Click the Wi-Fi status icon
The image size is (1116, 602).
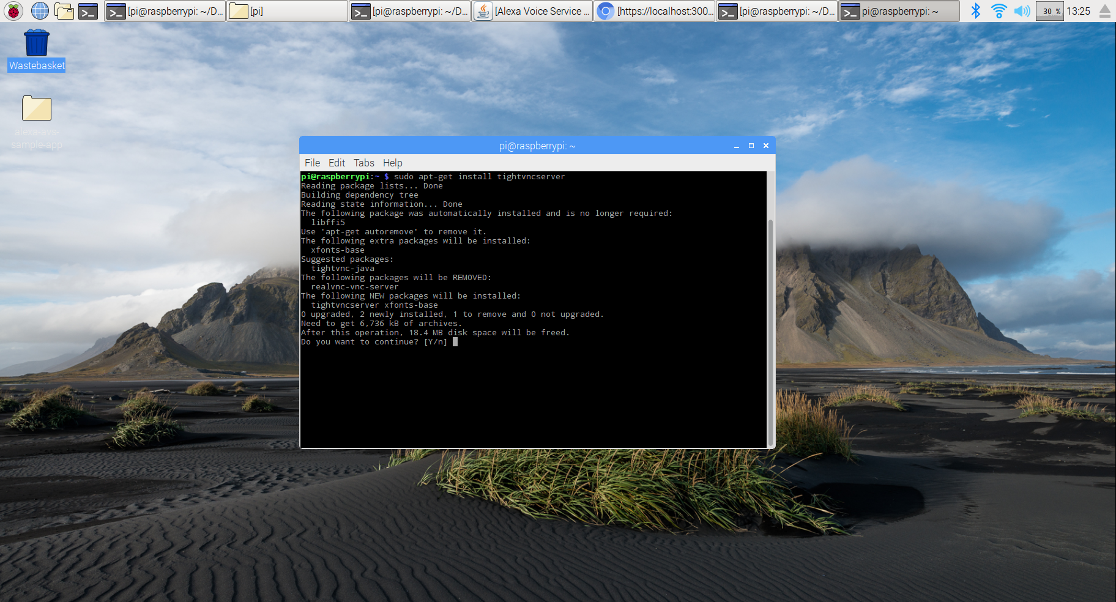999,10
